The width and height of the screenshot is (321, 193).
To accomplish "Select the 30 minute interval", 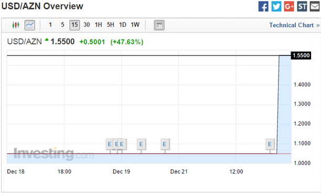I will 86,25.
